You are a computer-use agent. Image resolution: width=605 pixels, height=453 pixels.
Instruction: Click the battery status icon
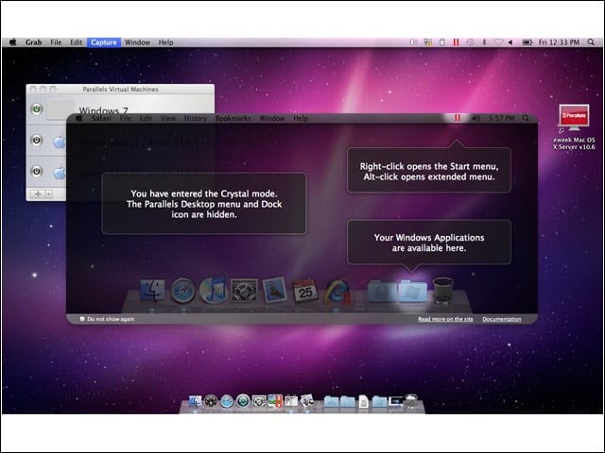pyautogui.click(x=527, y=42)
